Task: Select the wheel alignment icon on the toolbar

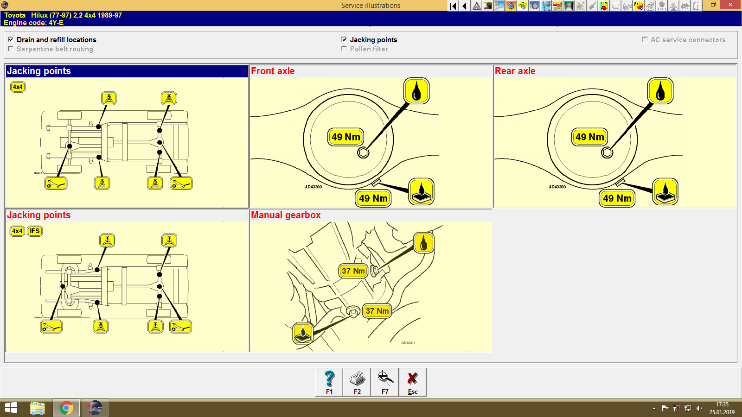Action: point(534,6)
